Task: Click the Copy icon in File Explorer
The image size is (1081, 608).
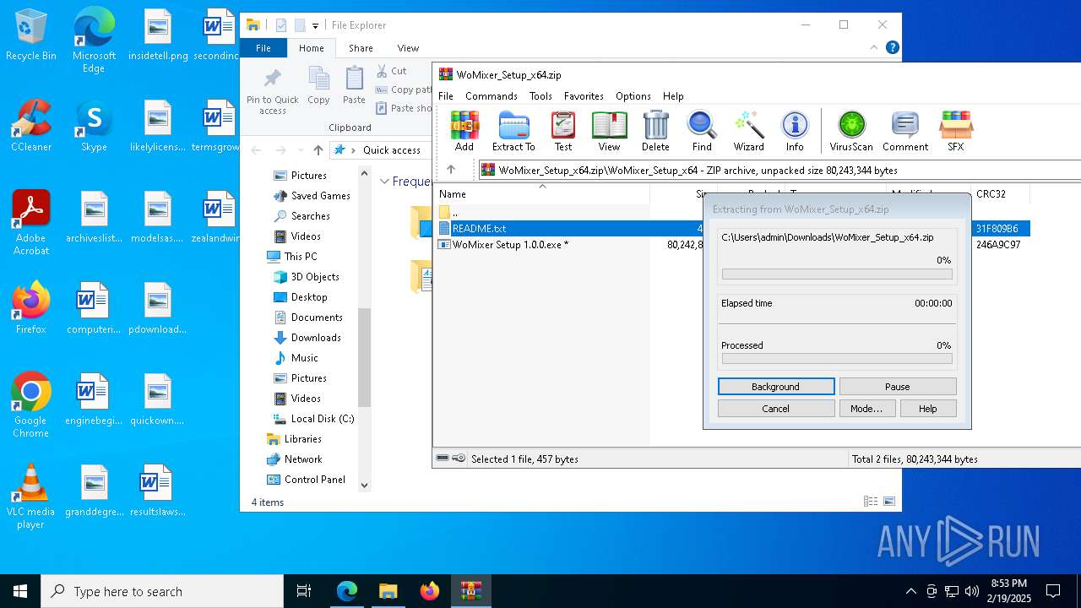Action: coord(318,85)
